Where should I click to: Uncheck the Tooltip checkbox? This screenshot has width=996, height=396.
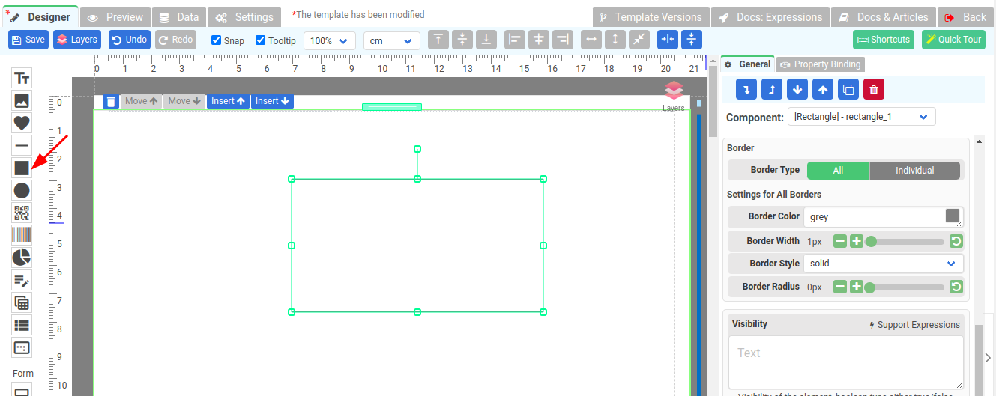[x=261, y=40]
